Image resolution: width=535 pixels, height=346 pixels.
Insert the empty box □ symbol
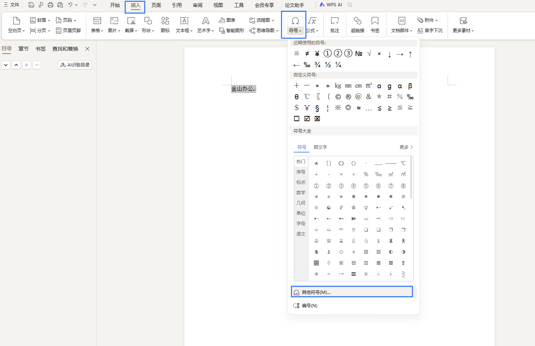296,119
